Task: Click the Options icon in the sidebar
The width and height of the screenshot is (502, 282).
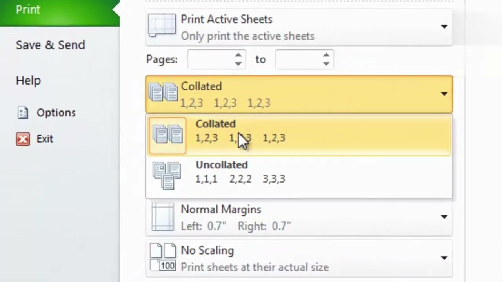Action: [23, 113]
